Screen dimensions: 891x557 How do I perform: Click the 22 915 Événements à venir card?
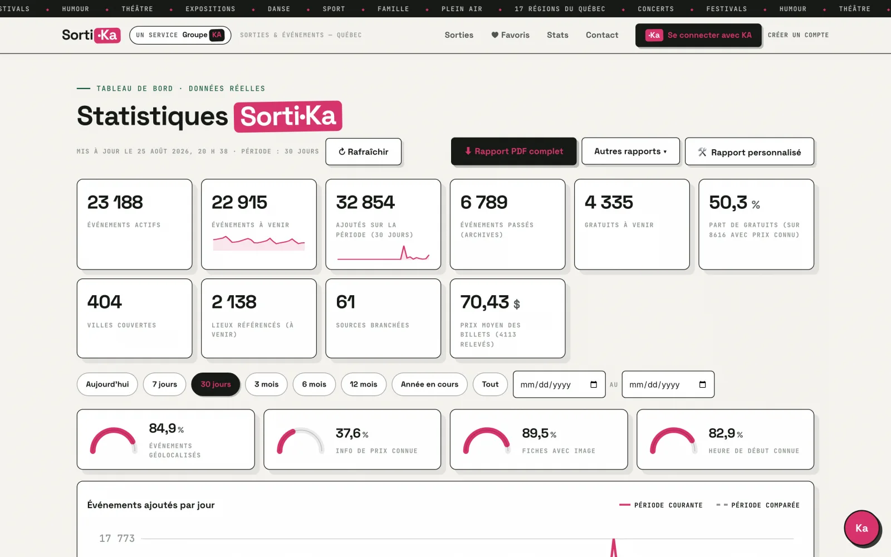coord(259,224)
